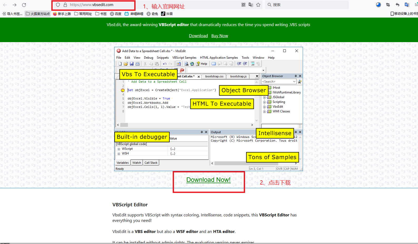This screenshot has height=244, width=418.
Task: Close the Object Browser panel
Action: coord(300,76)
